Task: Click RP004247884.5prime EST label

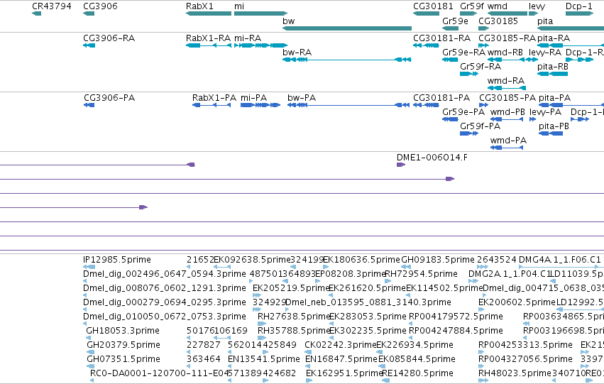Action: tap(456, 331)
